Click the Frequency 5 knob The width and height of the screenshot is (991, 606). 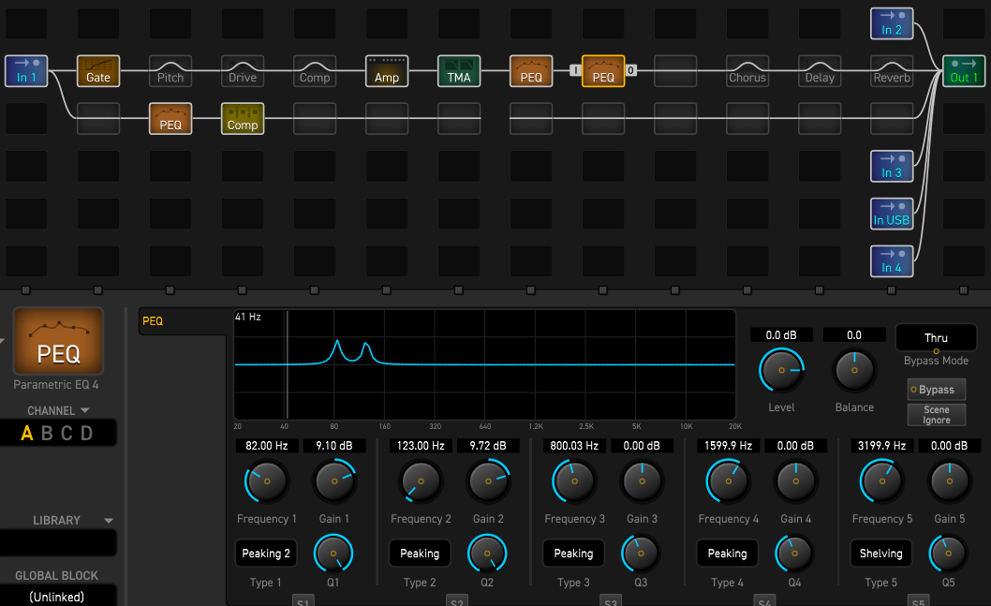(881, 481)
